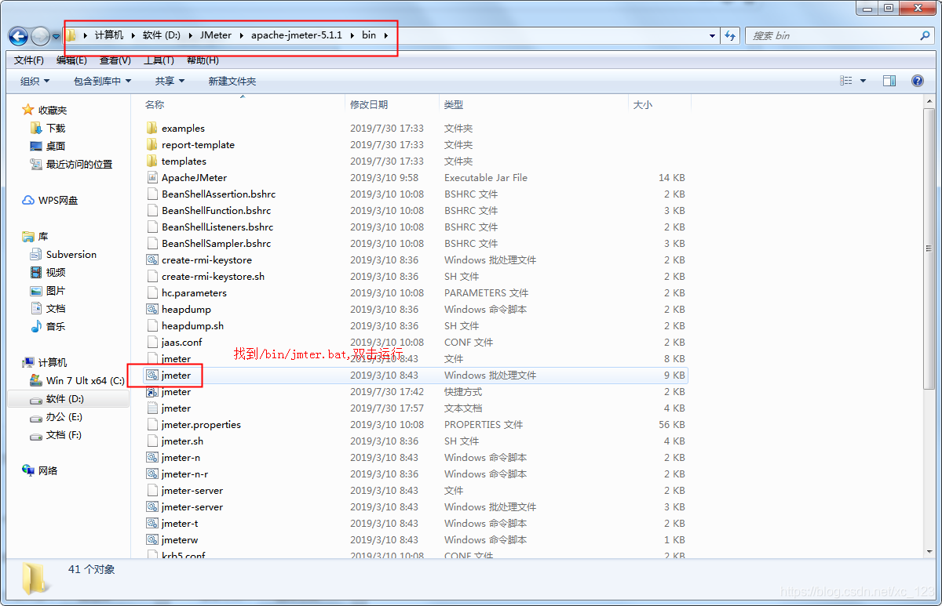This screenshot has width=942, height=606.
Task: Open the 编辑(E) menu
Action: pyautogui.click(x=72, y=60)
